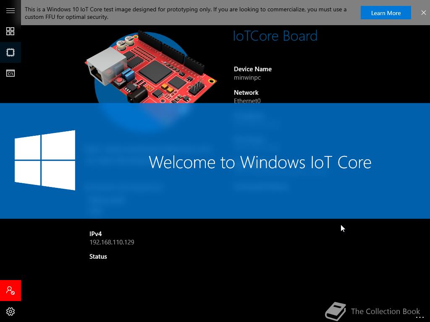Image resolution: width=430 pixels, height=322 pixels.
Task: Open the apps grid page
Action: (x=10, y=31)
